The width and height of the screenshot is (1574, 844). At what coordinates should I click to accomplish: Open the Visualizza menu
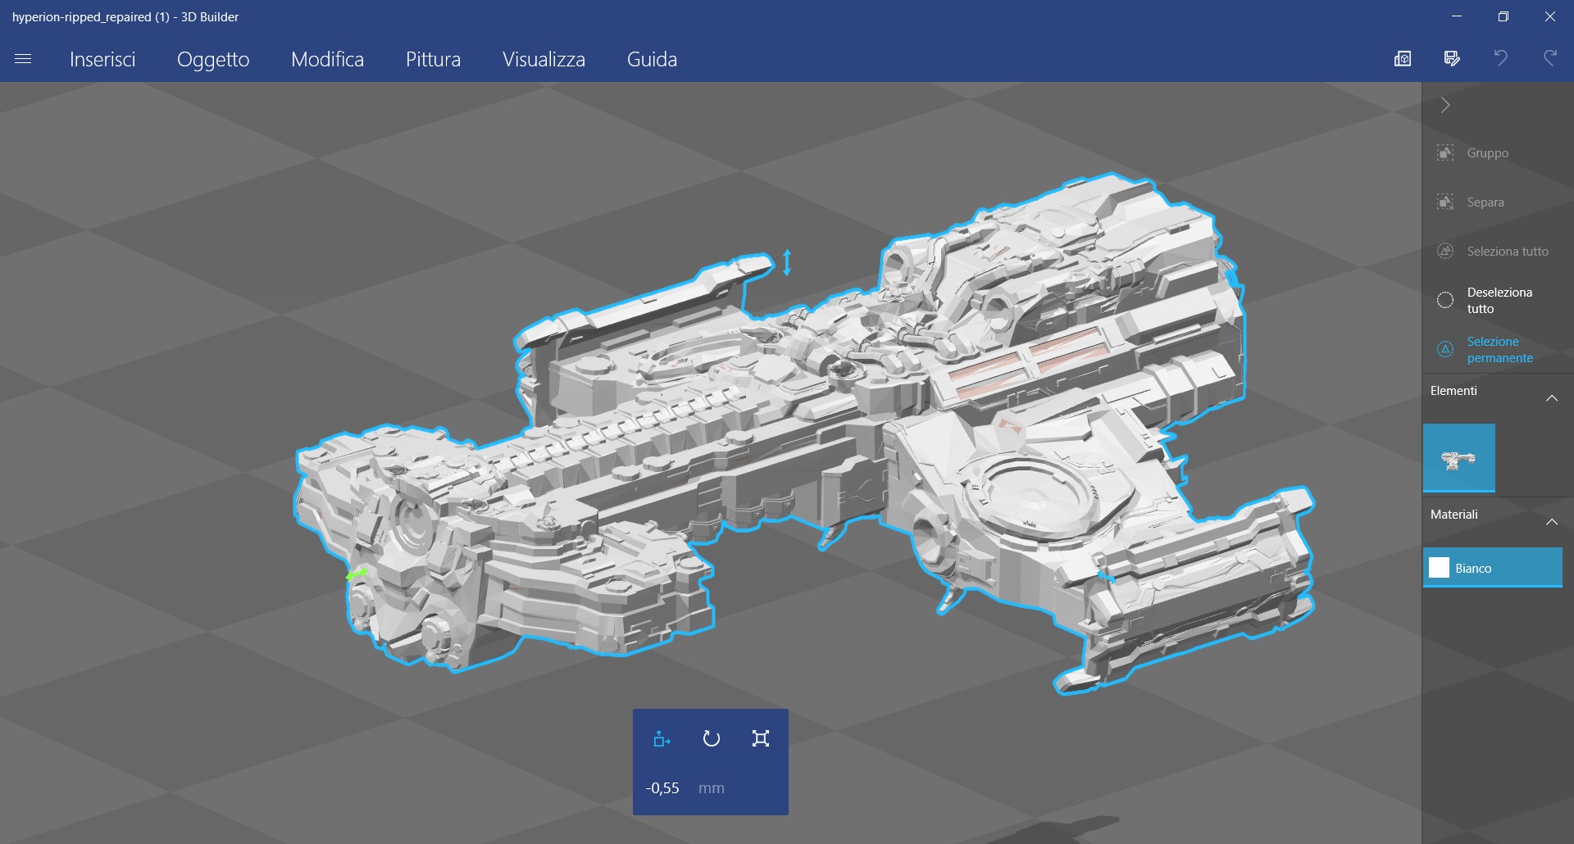(x=544, y=59)
